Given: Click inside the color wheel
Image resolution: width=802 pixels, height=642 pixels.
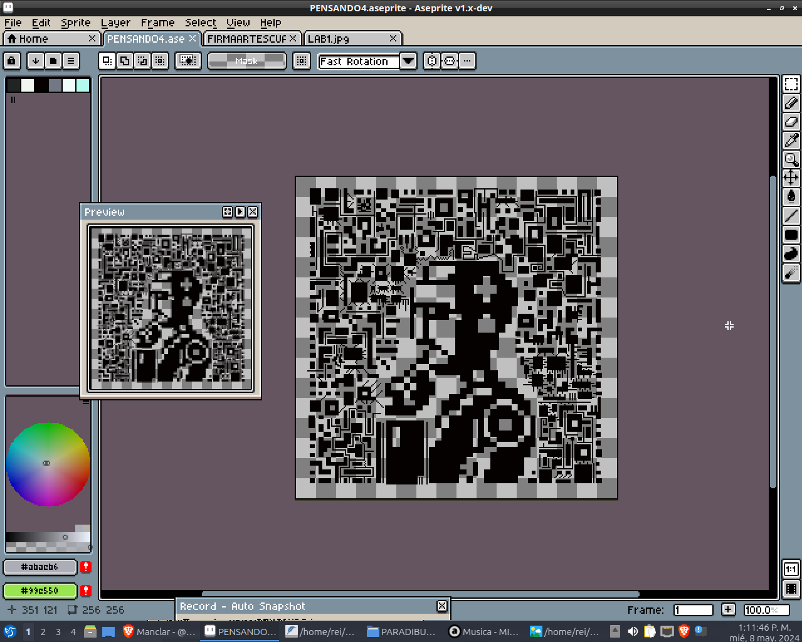Looking at the screenshot, I should pyautogui.click(x=48, y=464).
